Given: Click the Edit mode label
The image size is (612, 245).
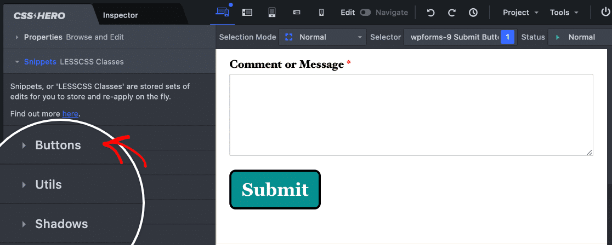Looking at the screenshot, I should pyautogui.click(x=348, y=13).
